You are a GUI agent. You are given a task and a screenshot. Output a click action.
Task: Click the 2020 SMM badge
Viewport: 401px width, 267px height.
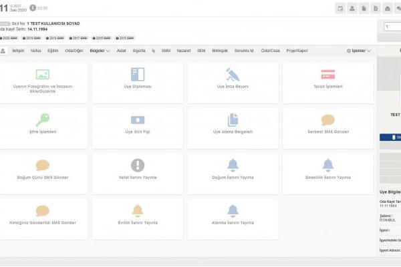9,38
